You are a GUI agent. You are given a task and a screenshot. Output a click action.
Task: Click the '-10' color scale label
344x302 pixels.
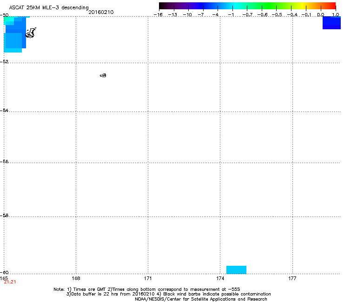pyautogui.click(x=187, y=15)
